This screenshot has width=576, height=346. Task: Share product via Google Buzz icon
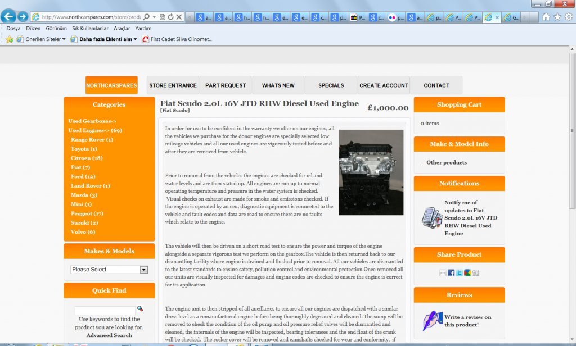tap(467, 272)
